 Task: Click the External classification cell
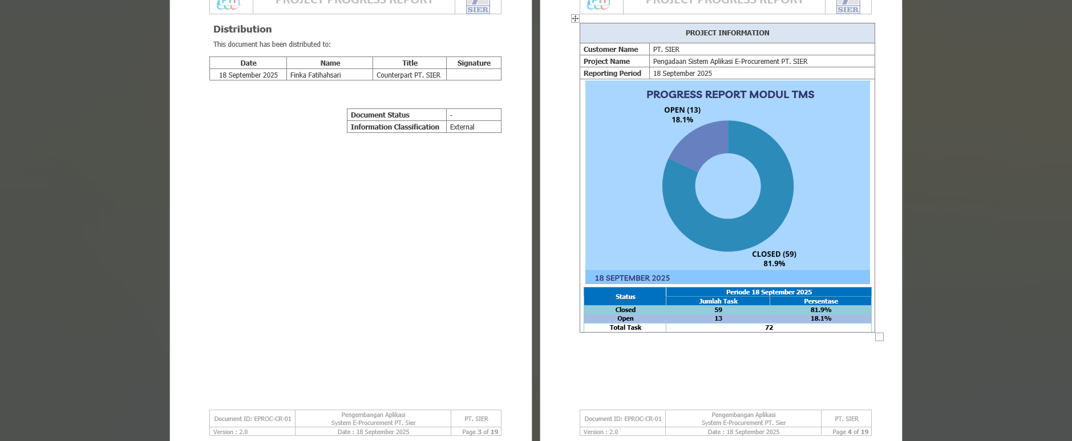(473, 127)
